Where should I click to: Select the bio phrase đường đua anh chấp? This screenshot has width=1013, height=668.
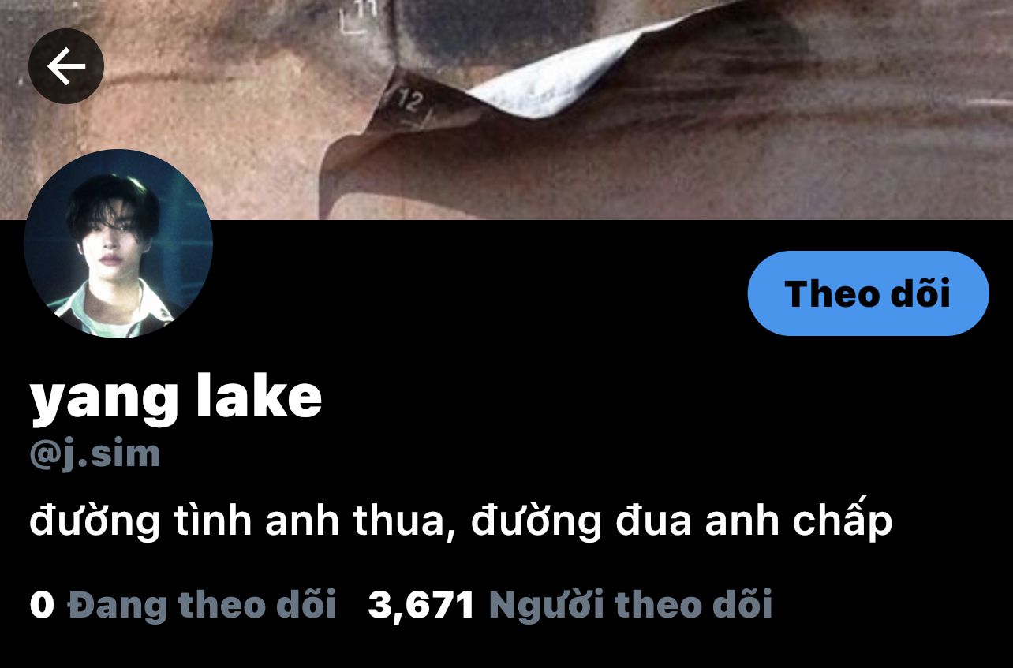click(682, 521)
